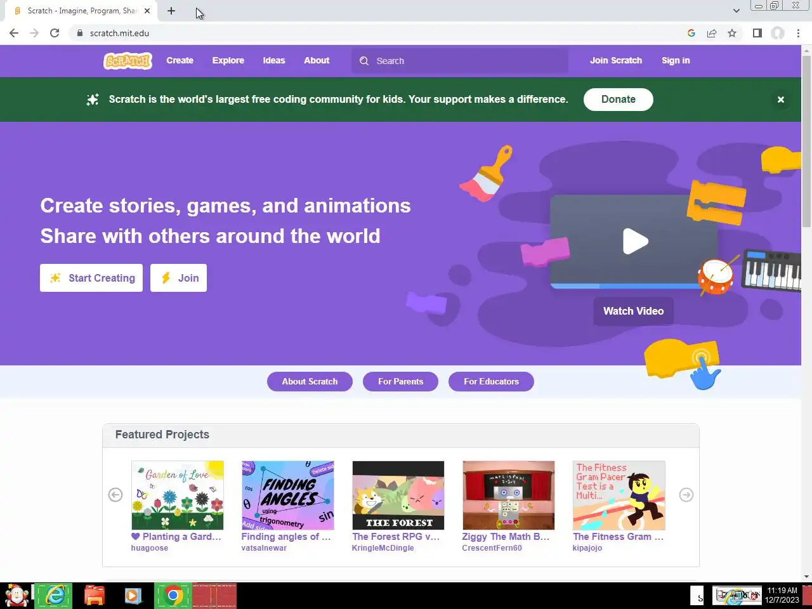Open For Parents pill link
This screenshot has width=812, height=609.
[x=400, y=381]
